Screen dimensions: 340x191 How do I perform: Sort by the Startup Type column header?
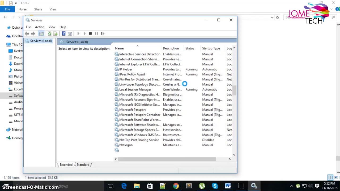pos(211,48)
